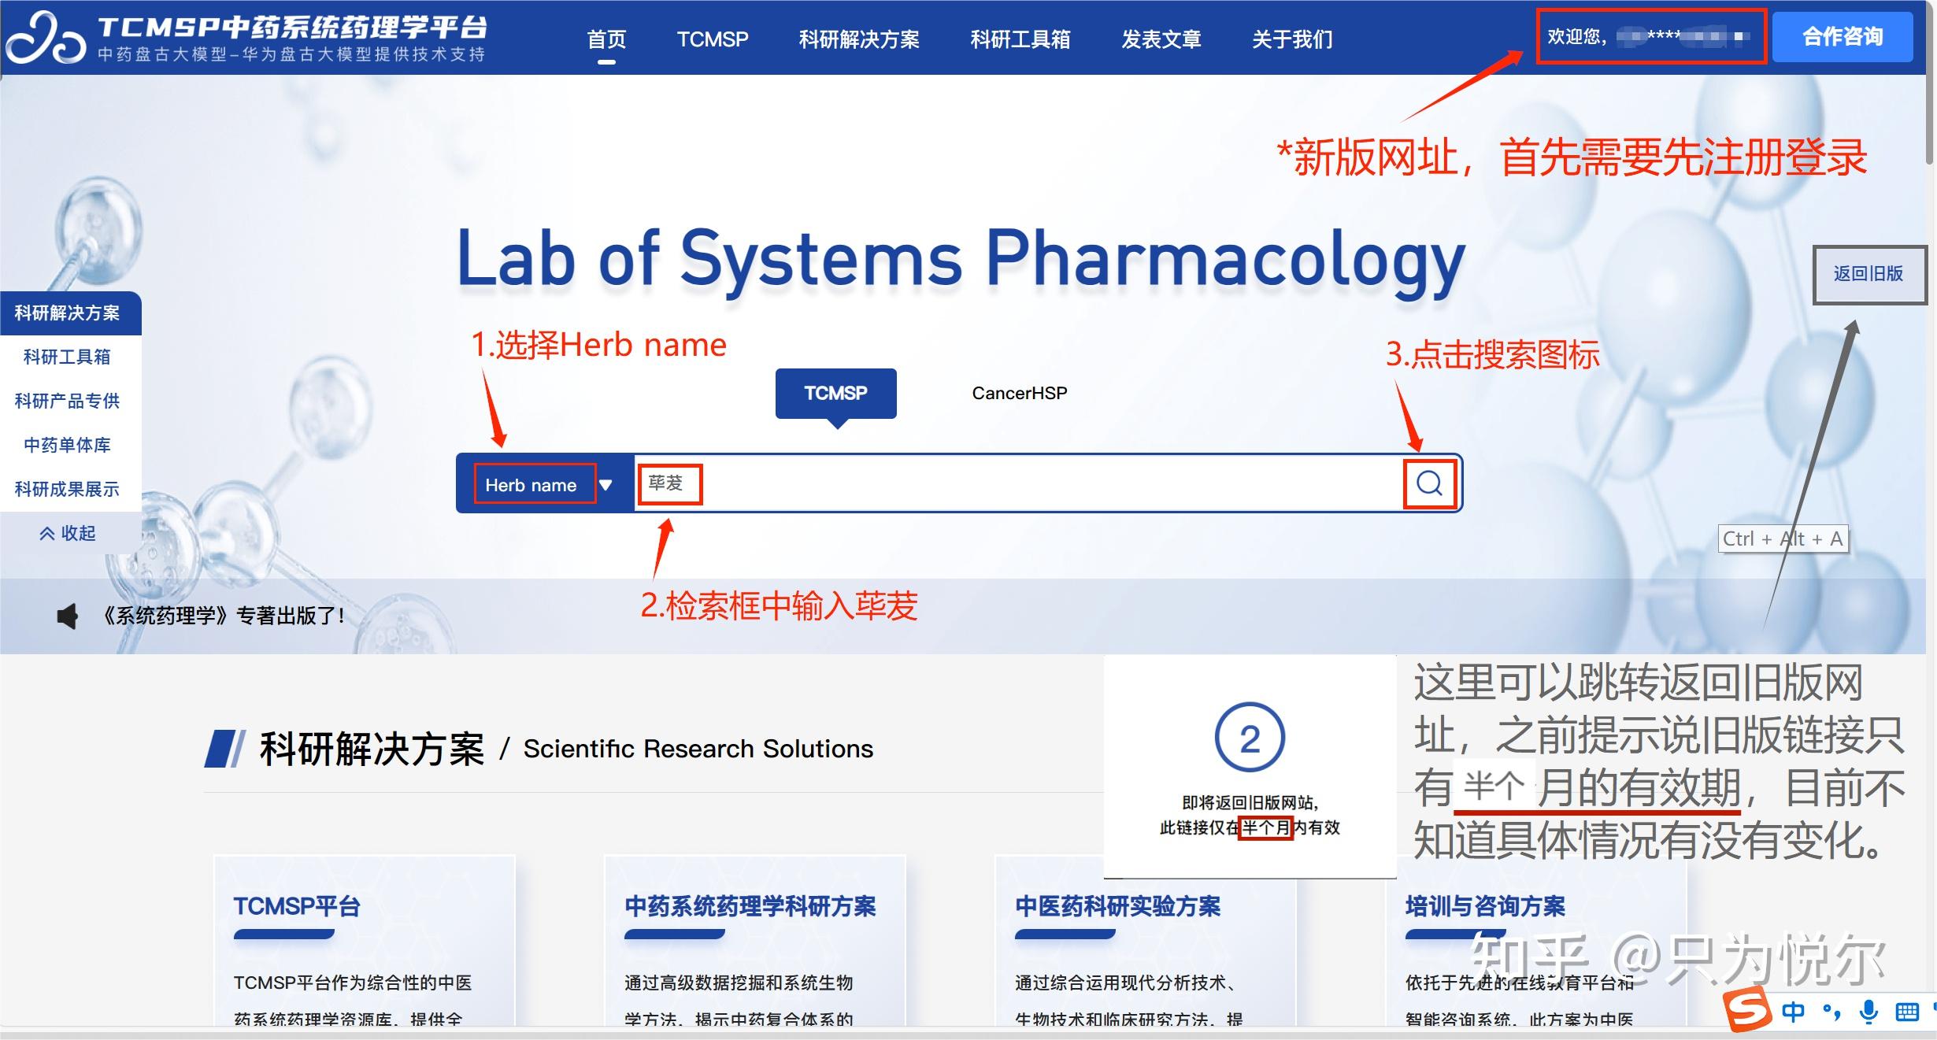Click the search magnifier icon

pos(1428,483)
